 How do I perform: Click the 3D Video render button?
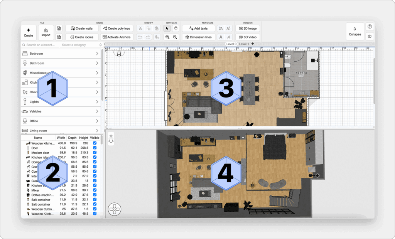[x=247, y=37]
